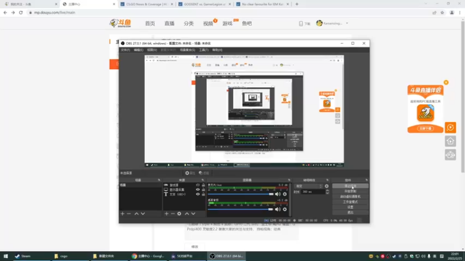Click the Start Virtual Camera button in OBS
465x261 pixels.
pyautogui.click(x=350, y=197)
